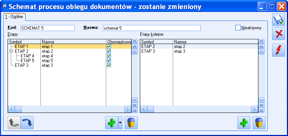Select the ETAP 3 row in Etapy kolejne
Image resolution: width=288 pixels, height=136 pixels.
[199, 51]
